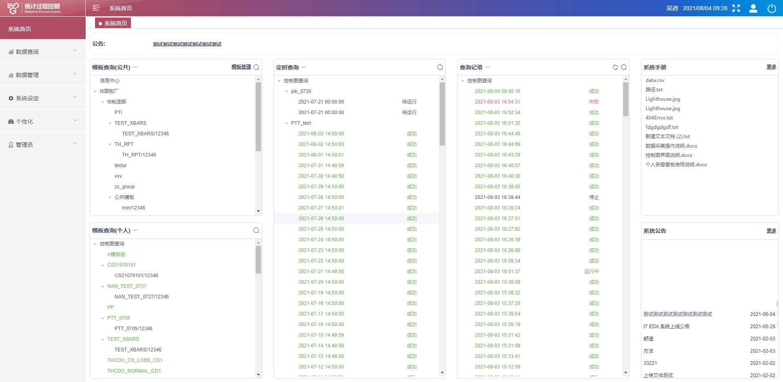
Task: Collapse the public template query panel
Action: (x=135, y=67)
